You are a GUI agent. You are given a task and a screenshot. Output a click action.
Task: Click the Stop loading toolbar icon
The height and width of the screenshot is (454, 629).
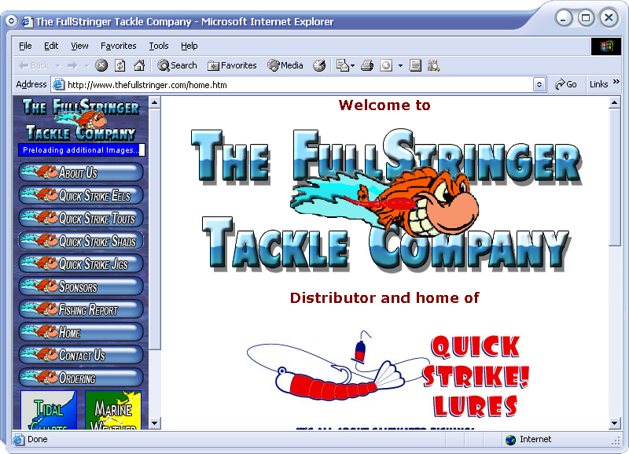101,65
